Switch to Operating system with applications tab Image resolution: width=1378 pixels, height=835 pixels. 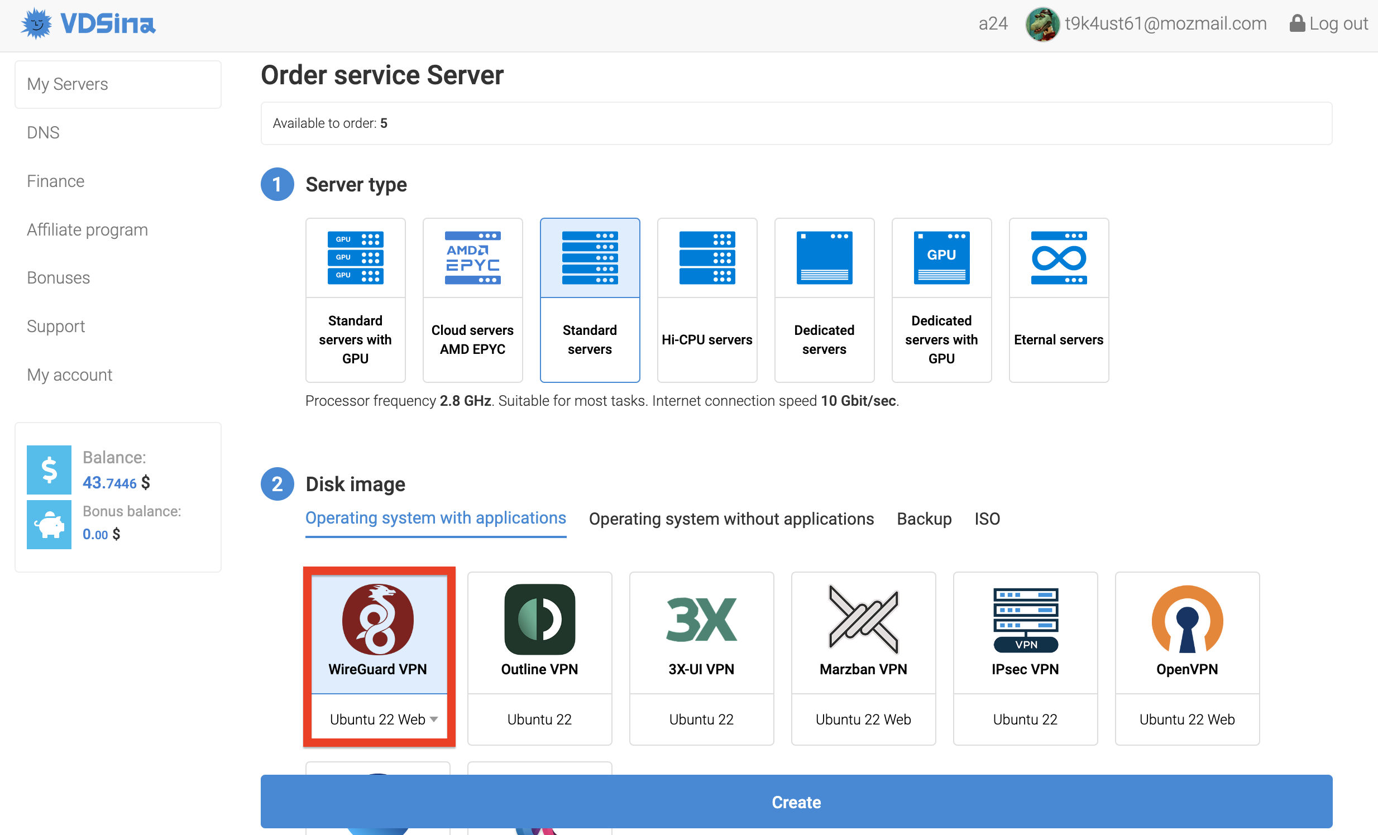click(436, 518)
